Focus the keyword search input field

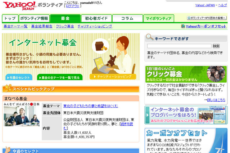tap(179, 46)
